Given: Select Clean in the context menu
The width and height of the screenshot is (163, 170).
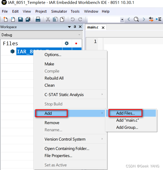Looking at the screenshot, I should [x=50, y=85].
